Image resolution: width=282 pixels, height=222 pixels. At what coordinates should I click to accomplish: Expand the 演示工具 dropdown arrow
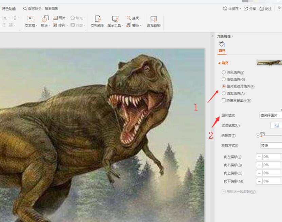click(122, 25)
